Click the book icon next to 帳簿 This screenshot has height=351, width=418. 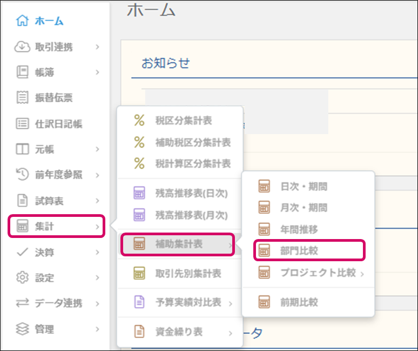click(x=22, y=72)
